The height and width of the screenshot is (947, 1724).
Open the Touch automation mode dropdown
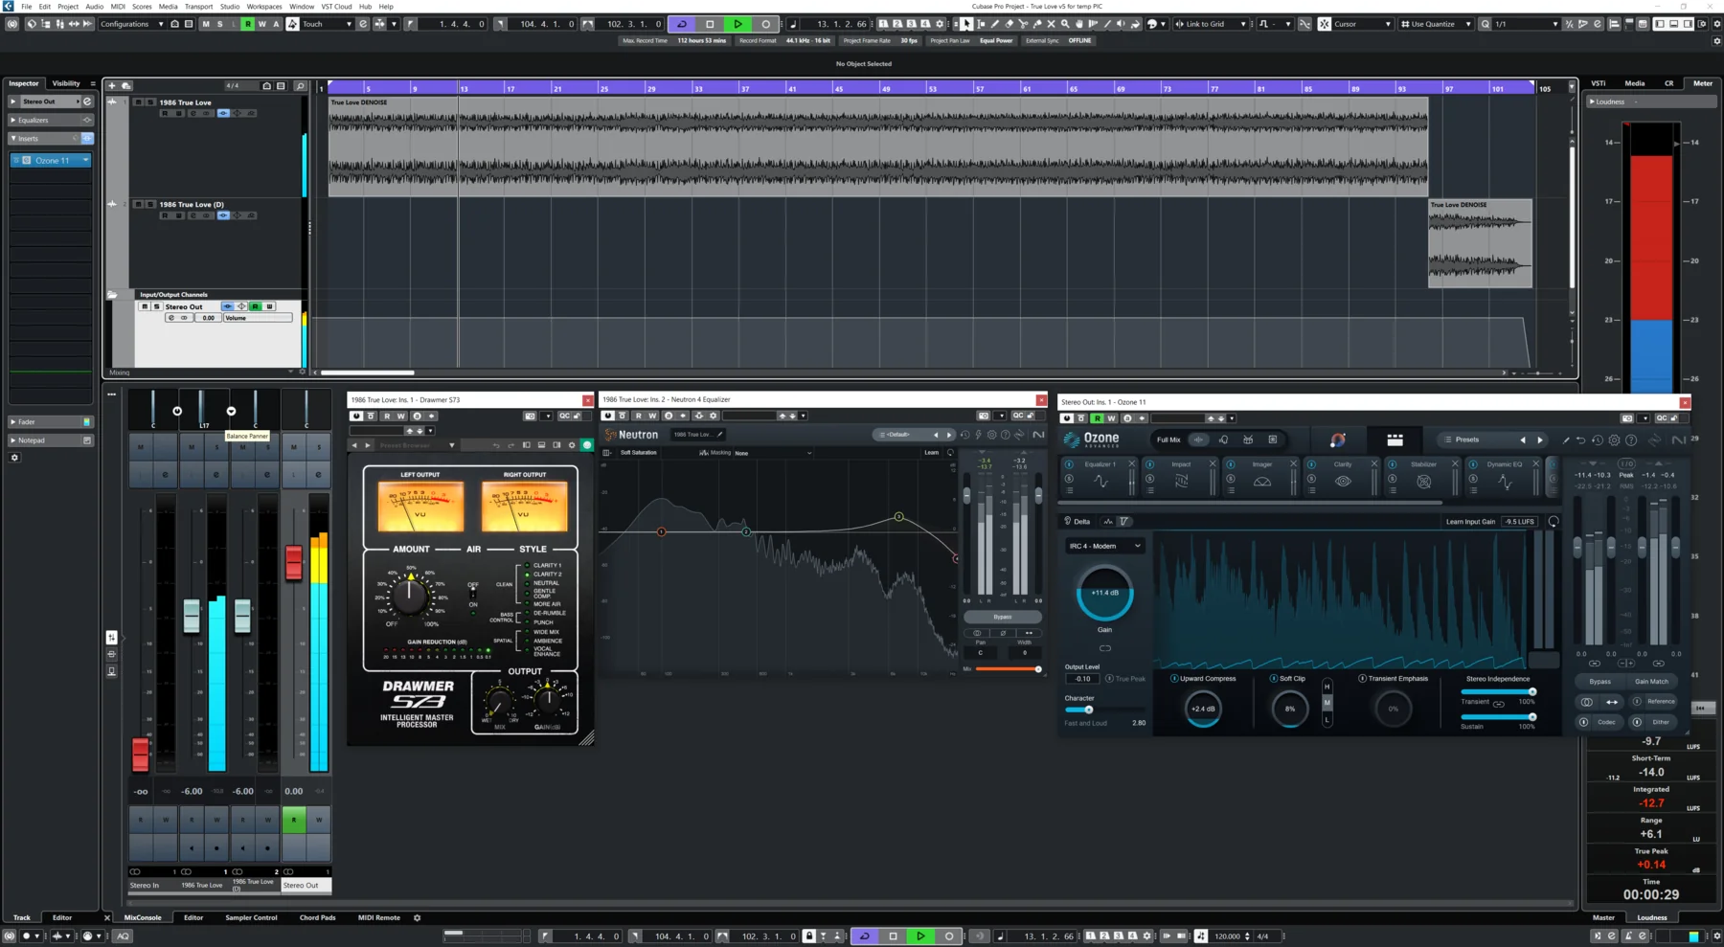tap(329, 24)
